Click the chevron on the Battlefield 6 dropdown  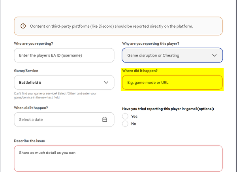[105, 83]
